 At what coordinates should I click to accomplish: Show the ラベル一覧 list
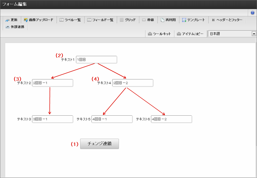70,20
